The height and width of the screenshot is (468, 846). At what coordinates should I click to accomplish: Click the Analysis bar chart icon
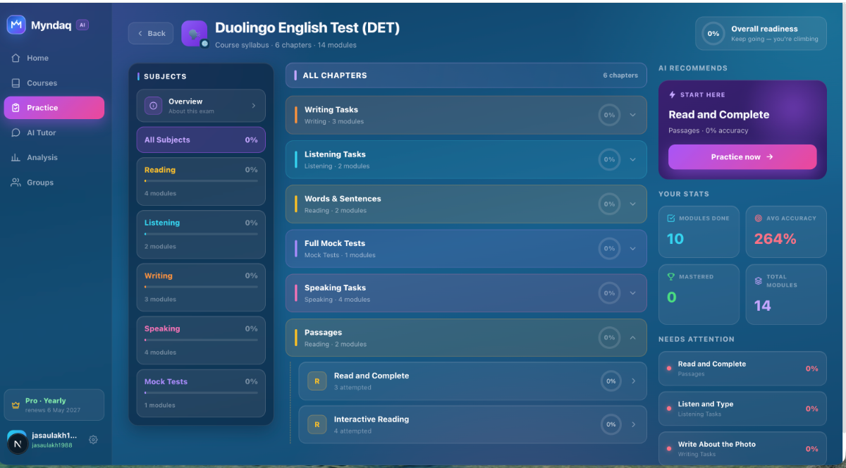click(16, 157)
